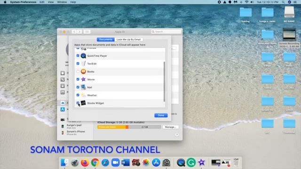Uncheck TextEdit checkbox
Image resolution: width=301 pixels, height=169 pixels.
78,63
